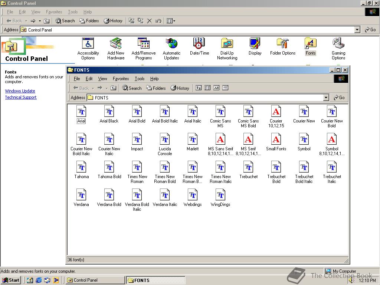380x285 pixels.
Task: Follow the Windows Update link
Action: [x=20, y=91]
